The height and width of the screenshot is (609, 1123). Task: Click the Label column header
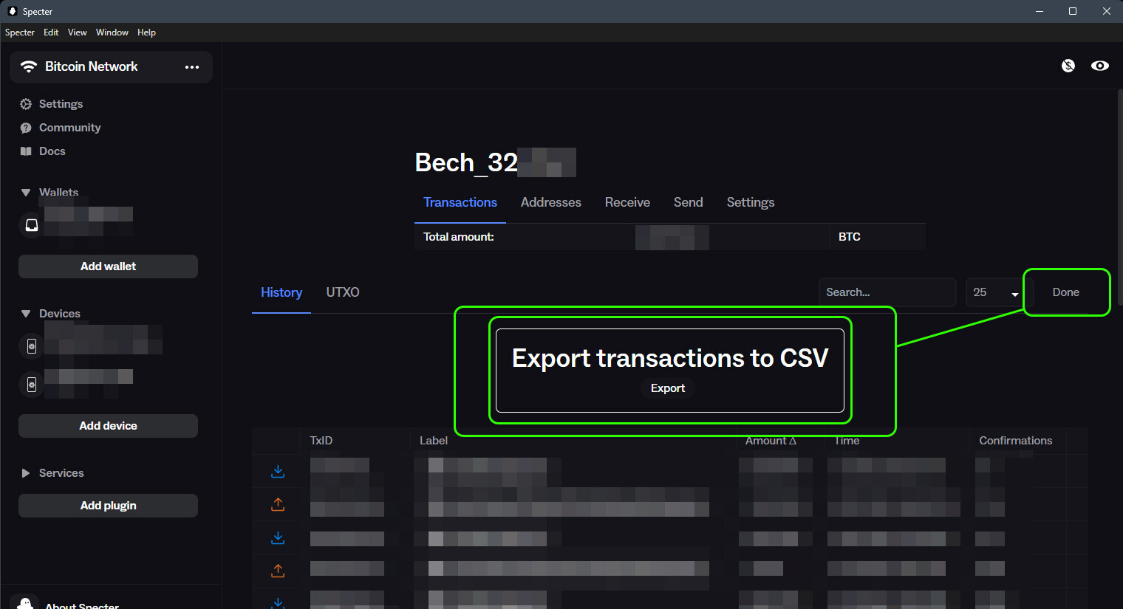point(434,441)
